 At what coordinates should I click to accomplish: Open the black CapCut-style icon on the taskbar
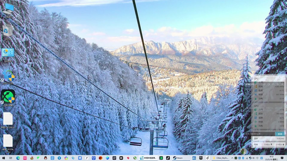[x=121, y=158]
